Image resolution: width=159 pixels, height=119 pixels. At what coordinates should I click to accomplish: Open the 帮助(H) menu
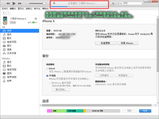(x=45, y=9)
